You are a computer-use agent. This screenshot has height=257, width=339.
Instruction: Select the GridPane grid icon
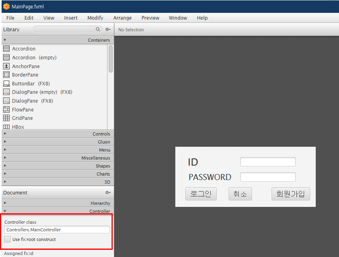tap(6, 118)
